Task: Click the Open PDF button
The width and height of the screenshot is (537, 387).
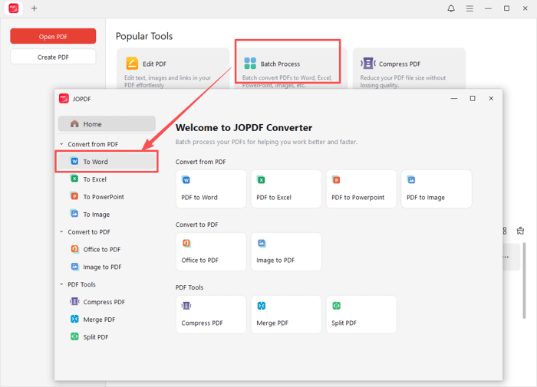Action: [53, 36]
